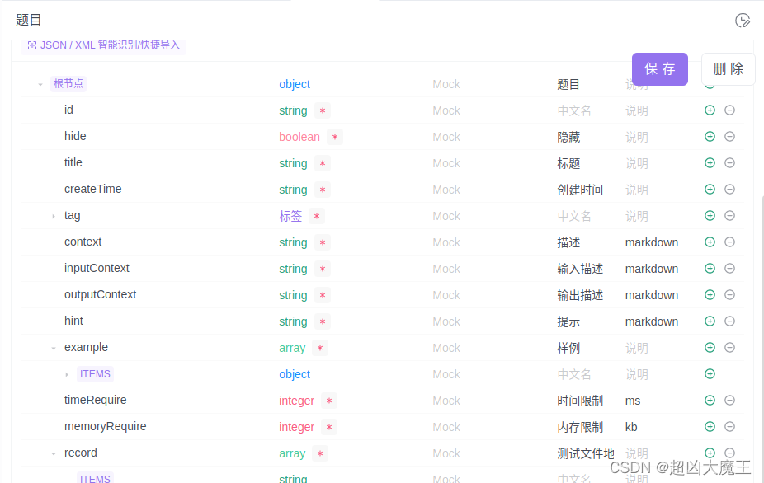This screenshot has height=483, width=764.
Task: Add a field after the example row
Action: [710, 347]
